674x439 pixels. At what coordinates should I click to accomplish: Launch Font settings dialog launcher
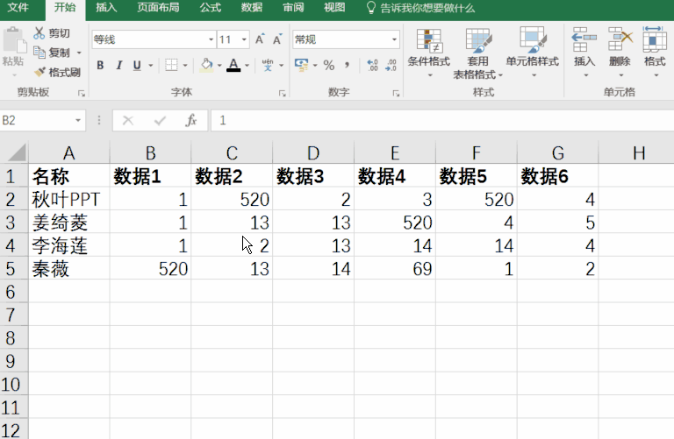[282, 93]
